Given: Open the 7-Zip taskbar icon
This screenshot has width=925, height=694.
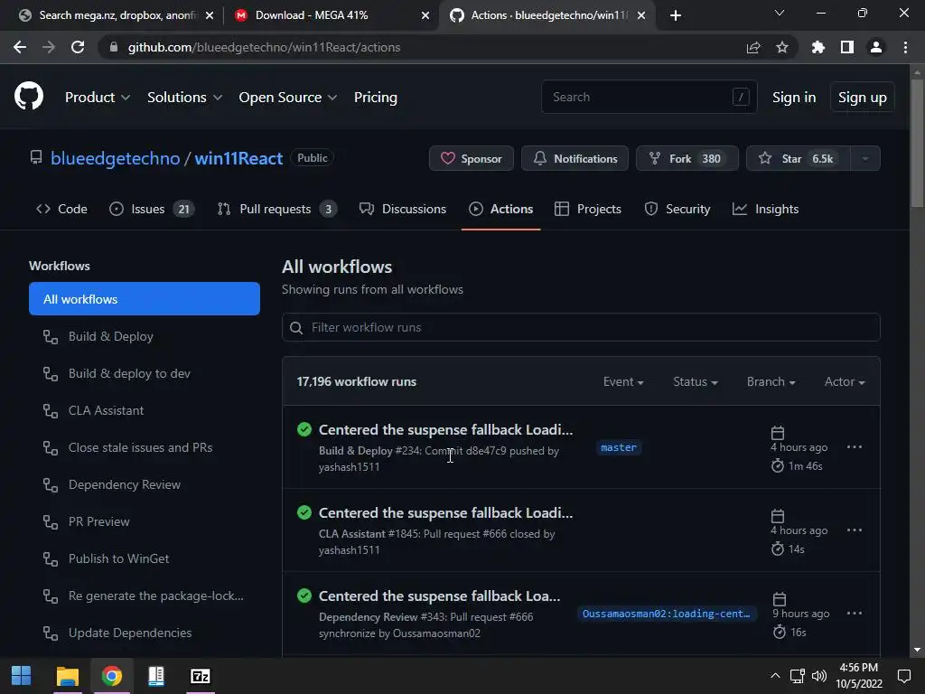Looking at the screenshot, I should pos(201,676).
